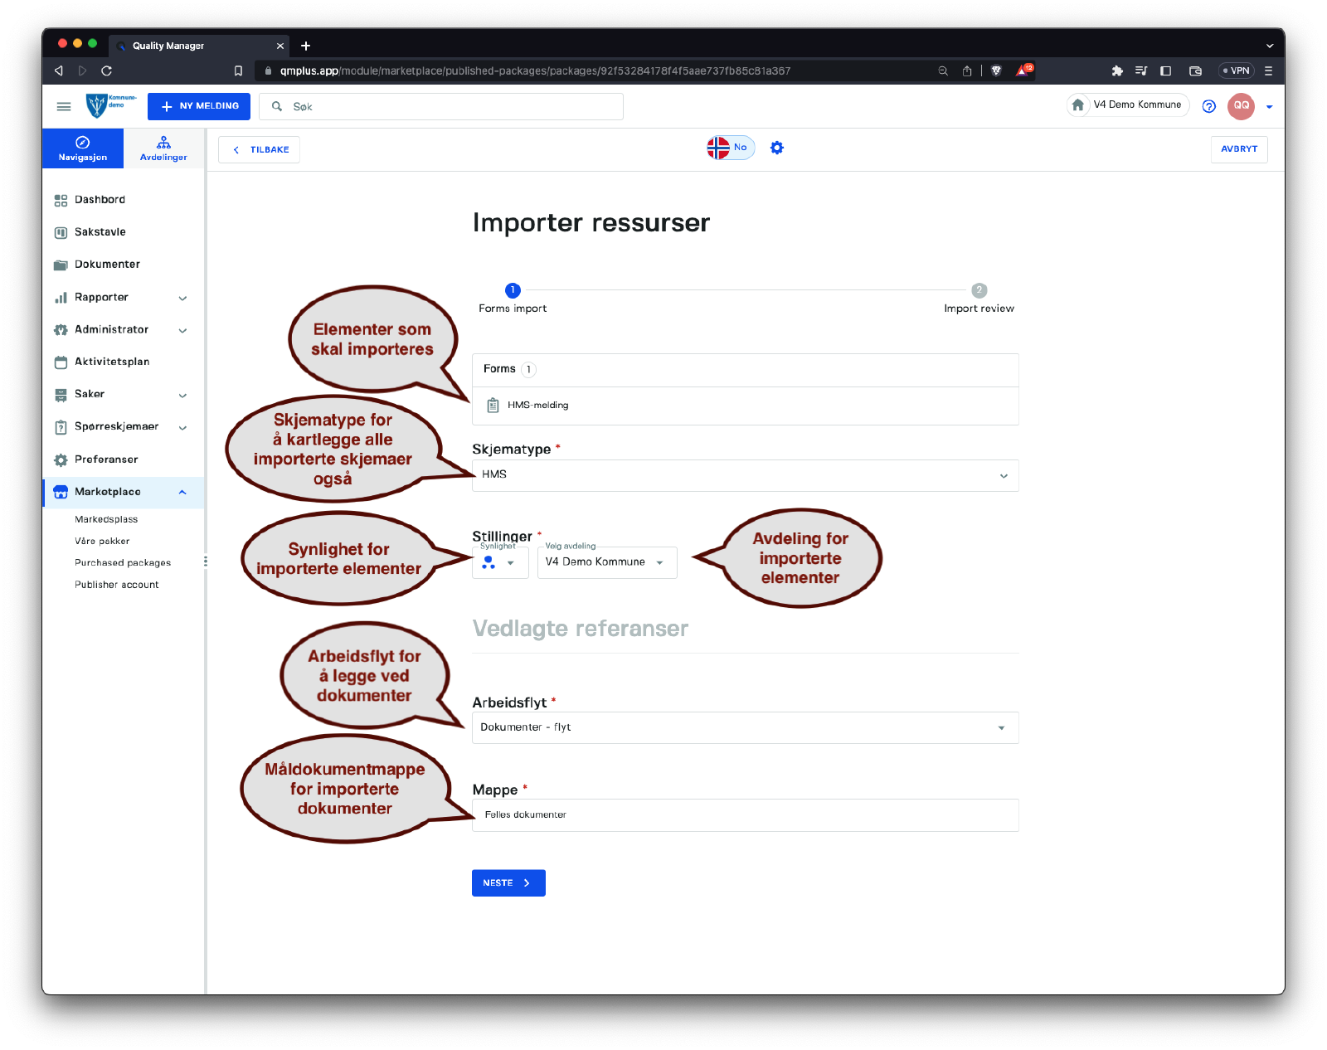Click step 2 Import review marker
Viewport: 1327px width, 1050px height.
979,290
